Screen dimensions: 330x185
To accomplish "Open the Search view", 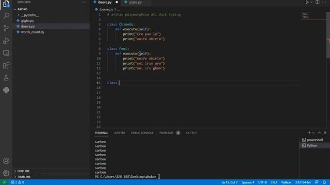I will (x=6, y=16).
